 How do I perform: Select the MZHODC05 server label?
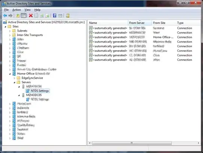click(x=34, y=95)
